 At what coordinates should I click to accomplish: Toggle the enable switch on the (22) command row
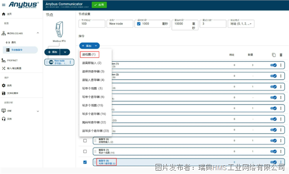(x=273, y=119)
